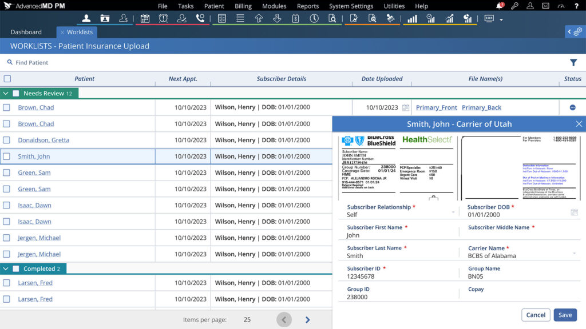Collapse the Needs Review group
586x329 pixels.
coord(6,93)
